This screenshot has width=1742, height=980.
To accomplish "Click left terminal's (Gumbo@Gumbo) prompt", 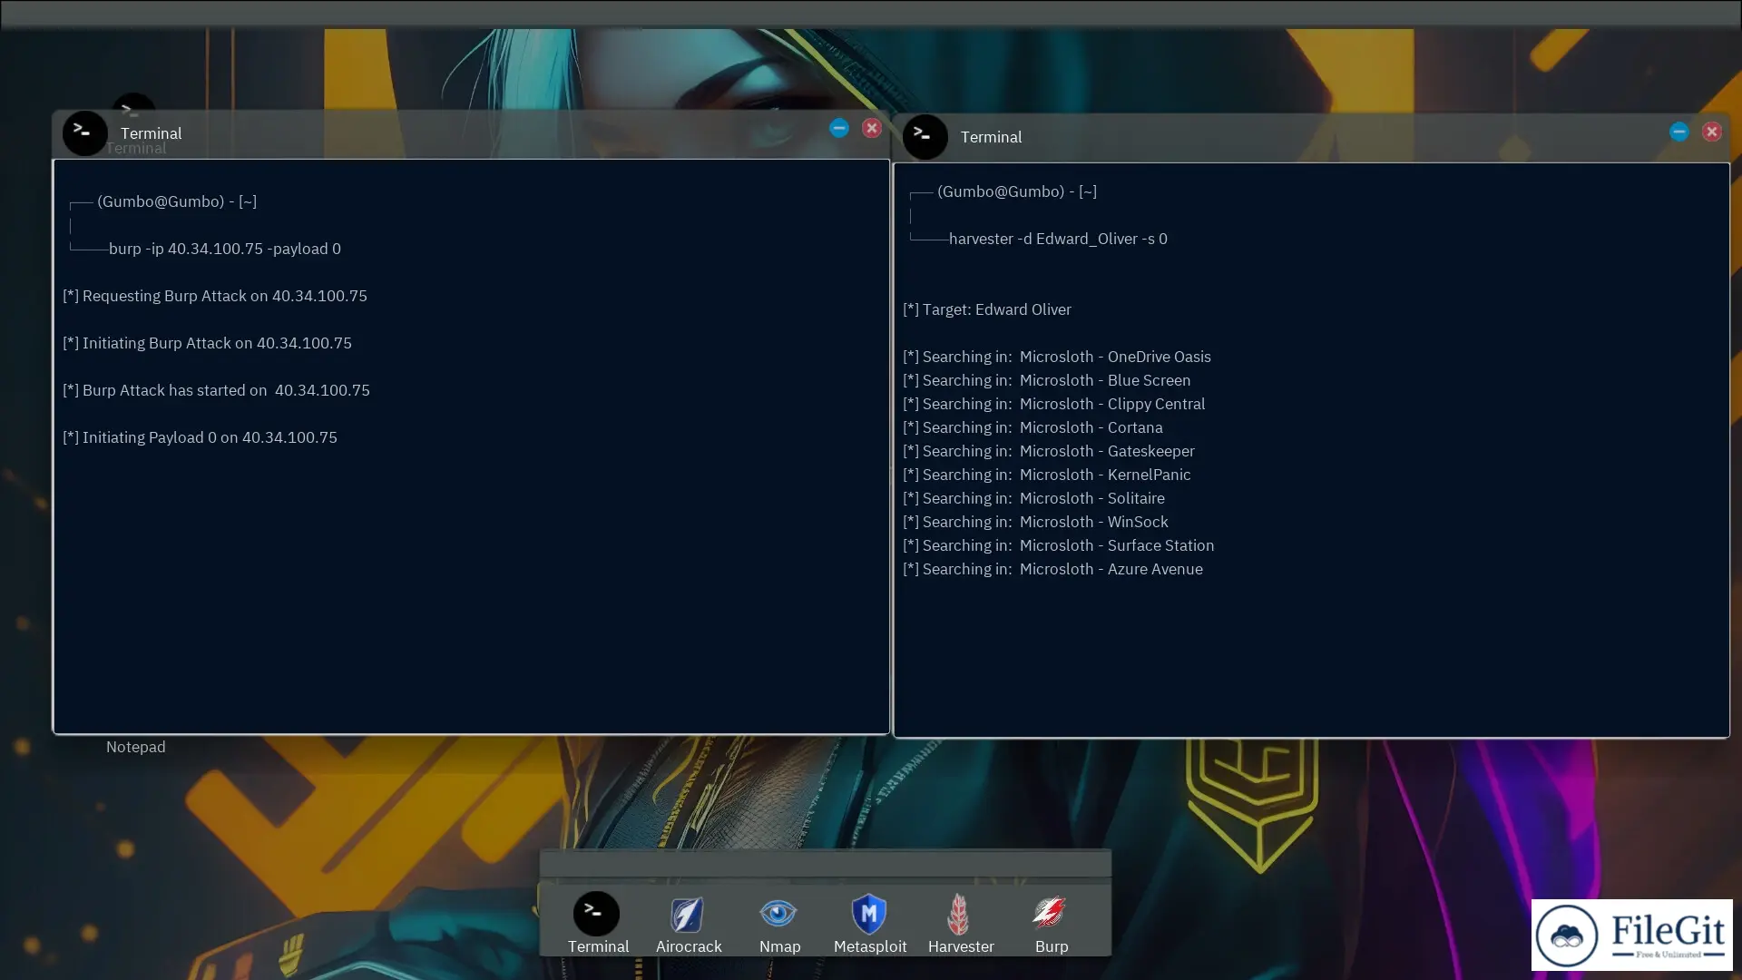I will pos(177,201).
